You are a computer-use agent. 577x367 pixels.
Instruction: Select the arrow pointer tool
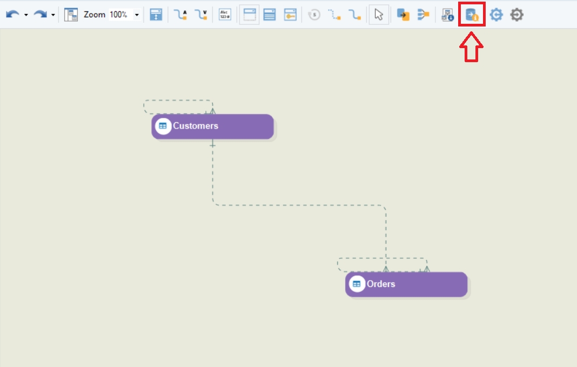pos(379,15)
